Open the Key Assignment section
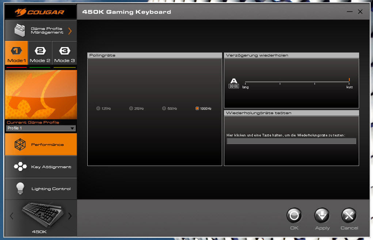Image resolution: width=373 pixels, height=240 pixels. (41, 167)
